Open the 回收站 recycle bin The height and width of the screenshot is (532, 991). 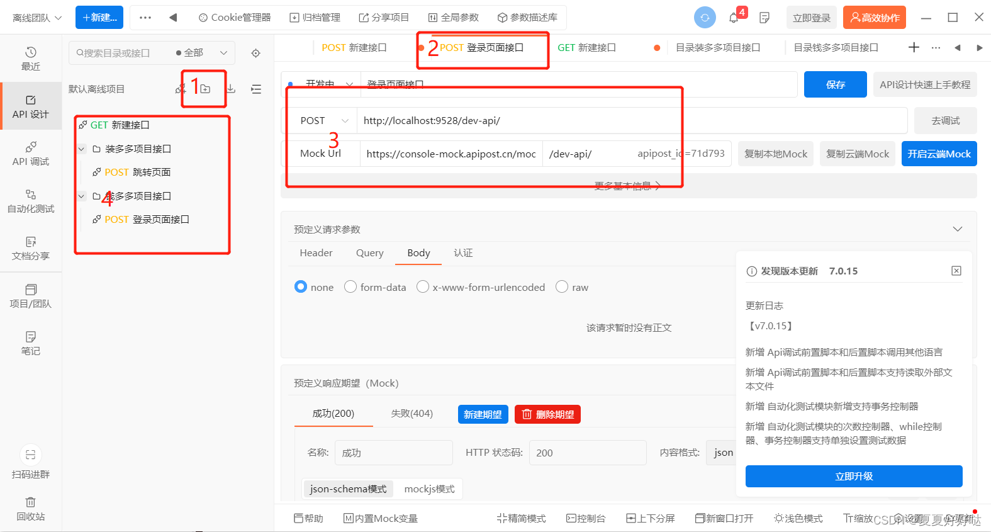point(30,509)
